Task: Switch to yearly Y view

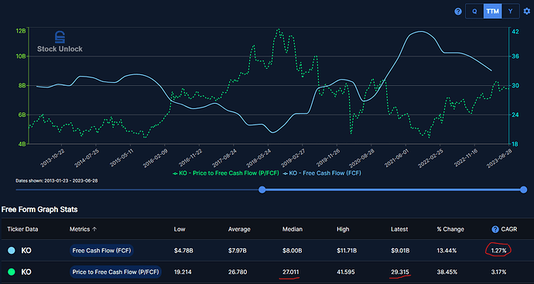Action: (x=510, y=12)
